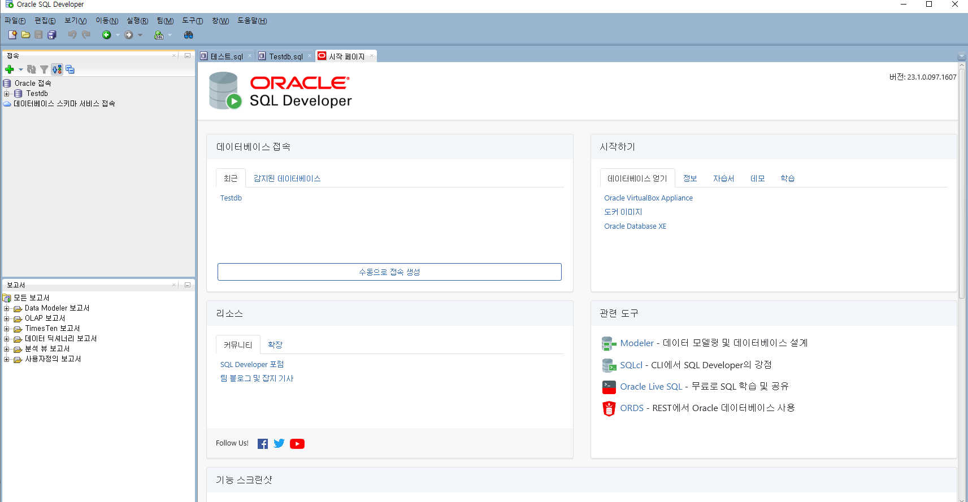Open the 팀 블로그 및 잡지 기사 link
This screenshot has height=502, width=968.
pyautogui.click(x=257, y=379)
